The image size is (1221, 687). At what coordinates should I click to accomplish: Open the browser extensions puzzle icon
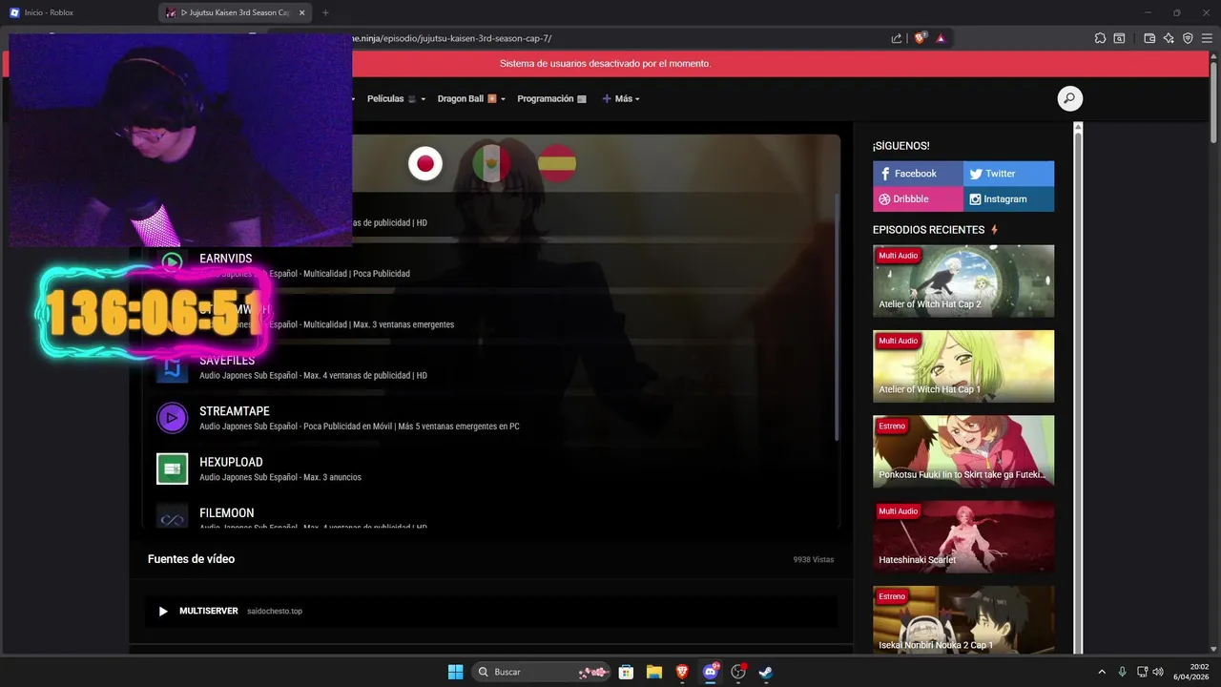click(1100, 38)
